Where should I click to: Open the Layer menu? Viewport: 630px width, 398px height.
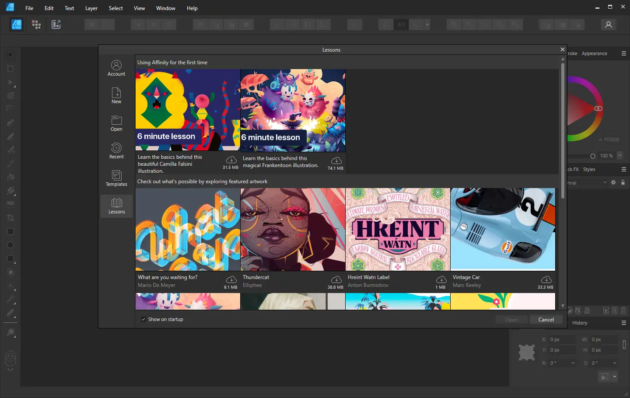(x=91, y=8)
